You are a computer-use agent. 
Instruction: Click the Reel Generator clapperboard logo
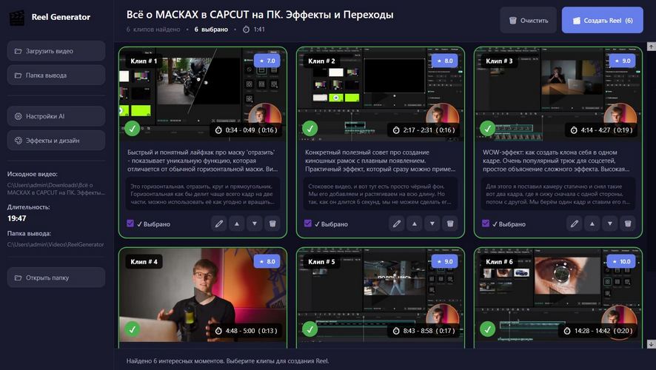click(17, 18)
